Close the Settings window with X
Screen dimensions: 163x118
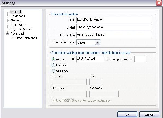[x=159, y=3]
